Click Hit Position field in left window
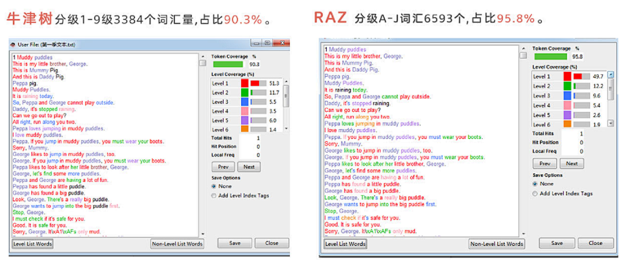Viewport: 626px width, 263px height. (249, 147)
